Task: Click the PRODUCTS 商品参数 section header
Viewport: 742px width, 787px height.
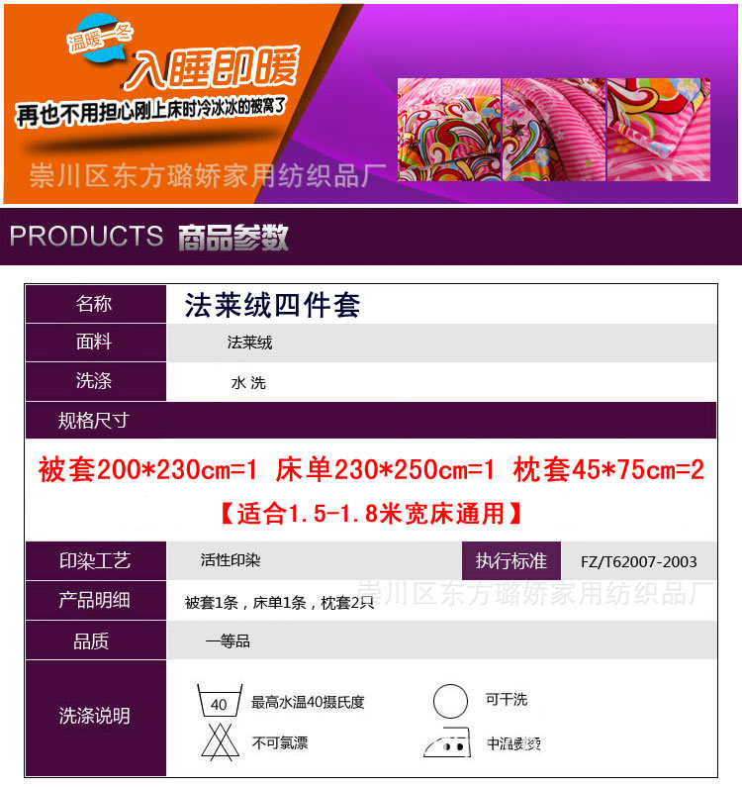Action: tap(371, 237)
